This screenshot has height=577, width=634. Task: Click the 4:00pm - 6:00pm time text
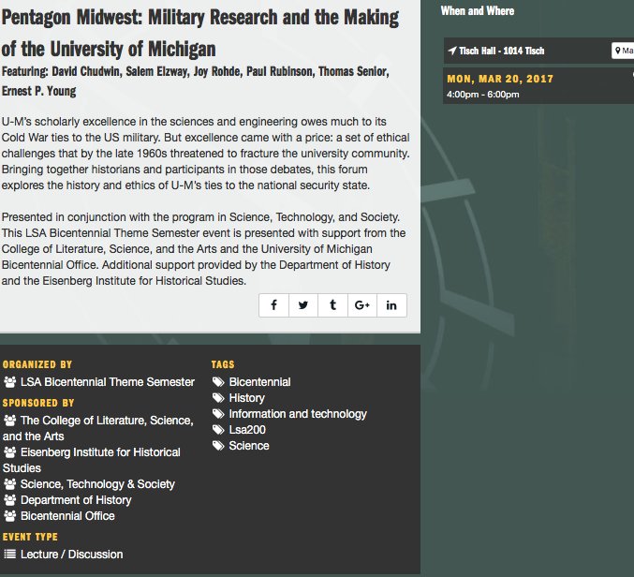coord(483,95)
